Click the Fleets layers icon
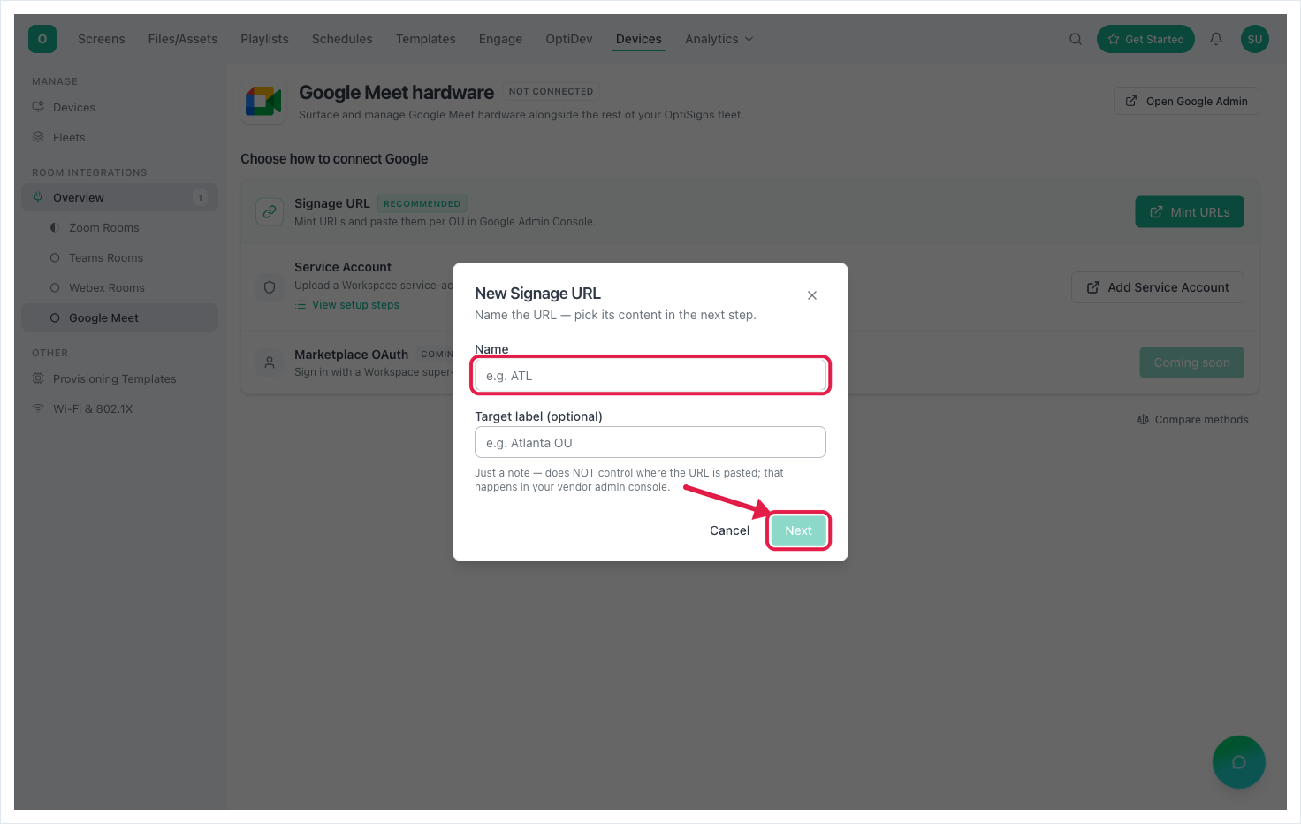This screenshot has width=1301, height=824. coord(38,137)
